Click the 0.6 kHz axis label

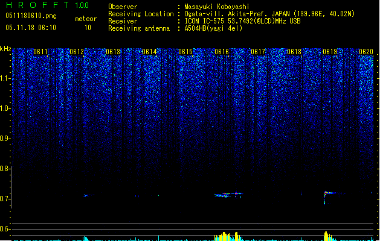[x=5, y=229]
